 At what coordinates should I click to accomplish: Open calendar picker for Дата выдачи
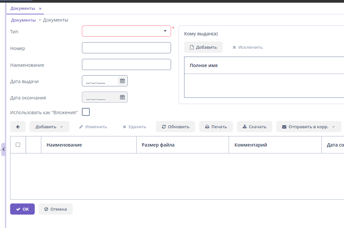(x=122, y=81)
